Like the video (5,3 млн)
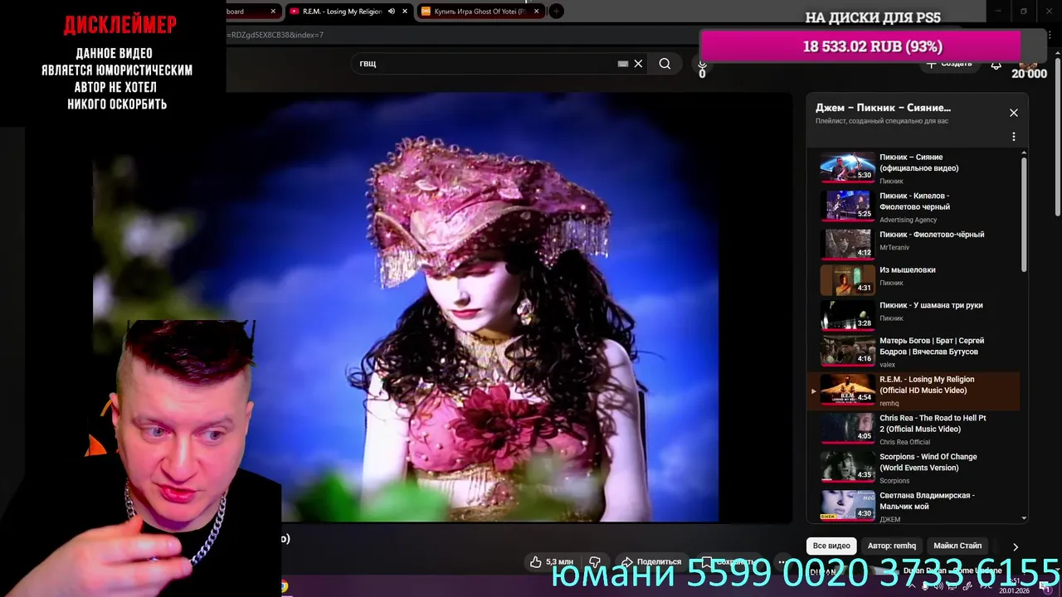 [552, 562]
